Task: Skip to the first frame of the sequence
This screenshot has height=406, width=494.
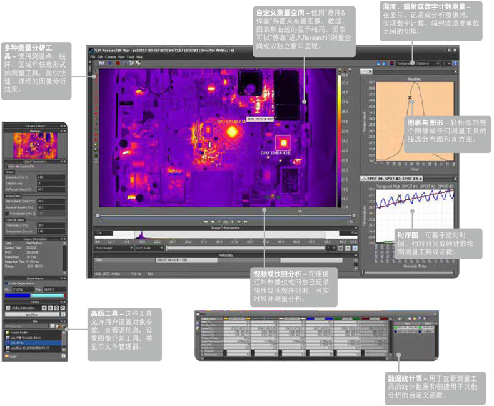Action: pyautogui.click(x=204, y=222)
